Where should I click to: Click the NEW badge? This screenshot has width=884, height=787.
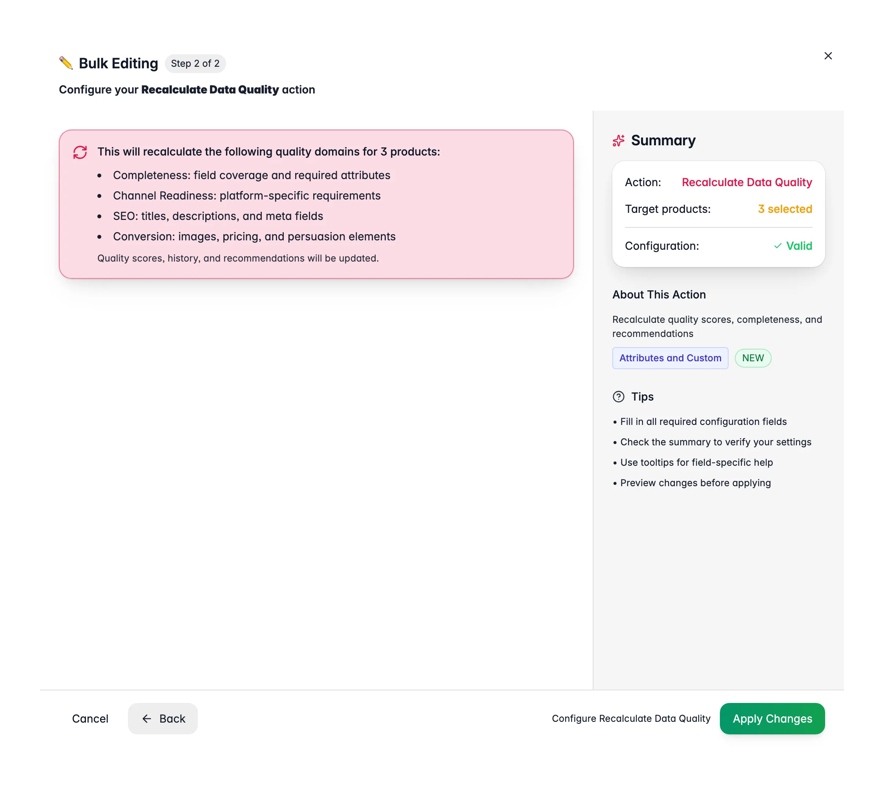752,358
